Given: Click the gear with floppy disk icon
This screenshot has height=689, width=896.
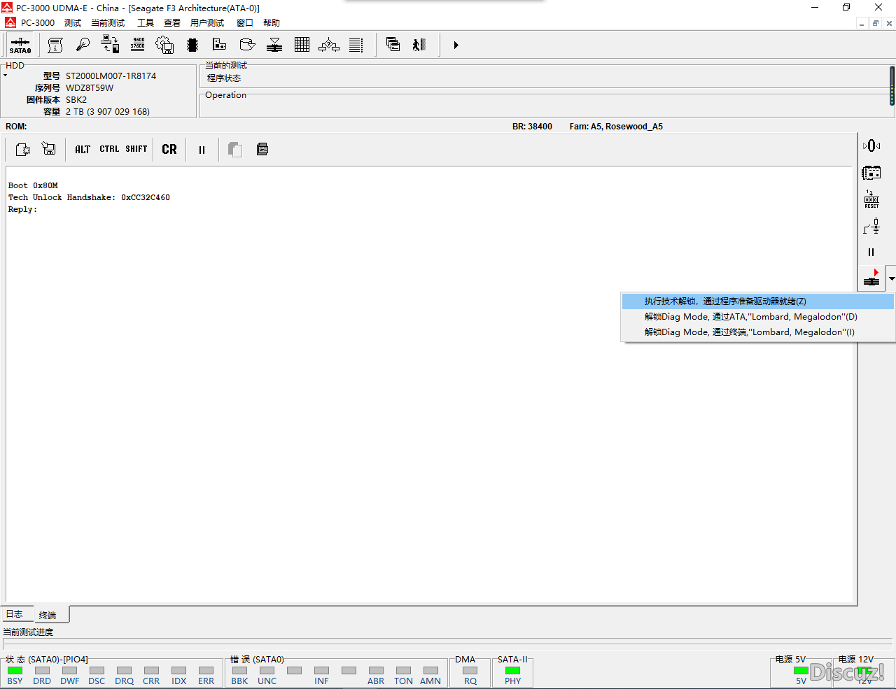Looking at the screenshot, I should pos(164,45).
